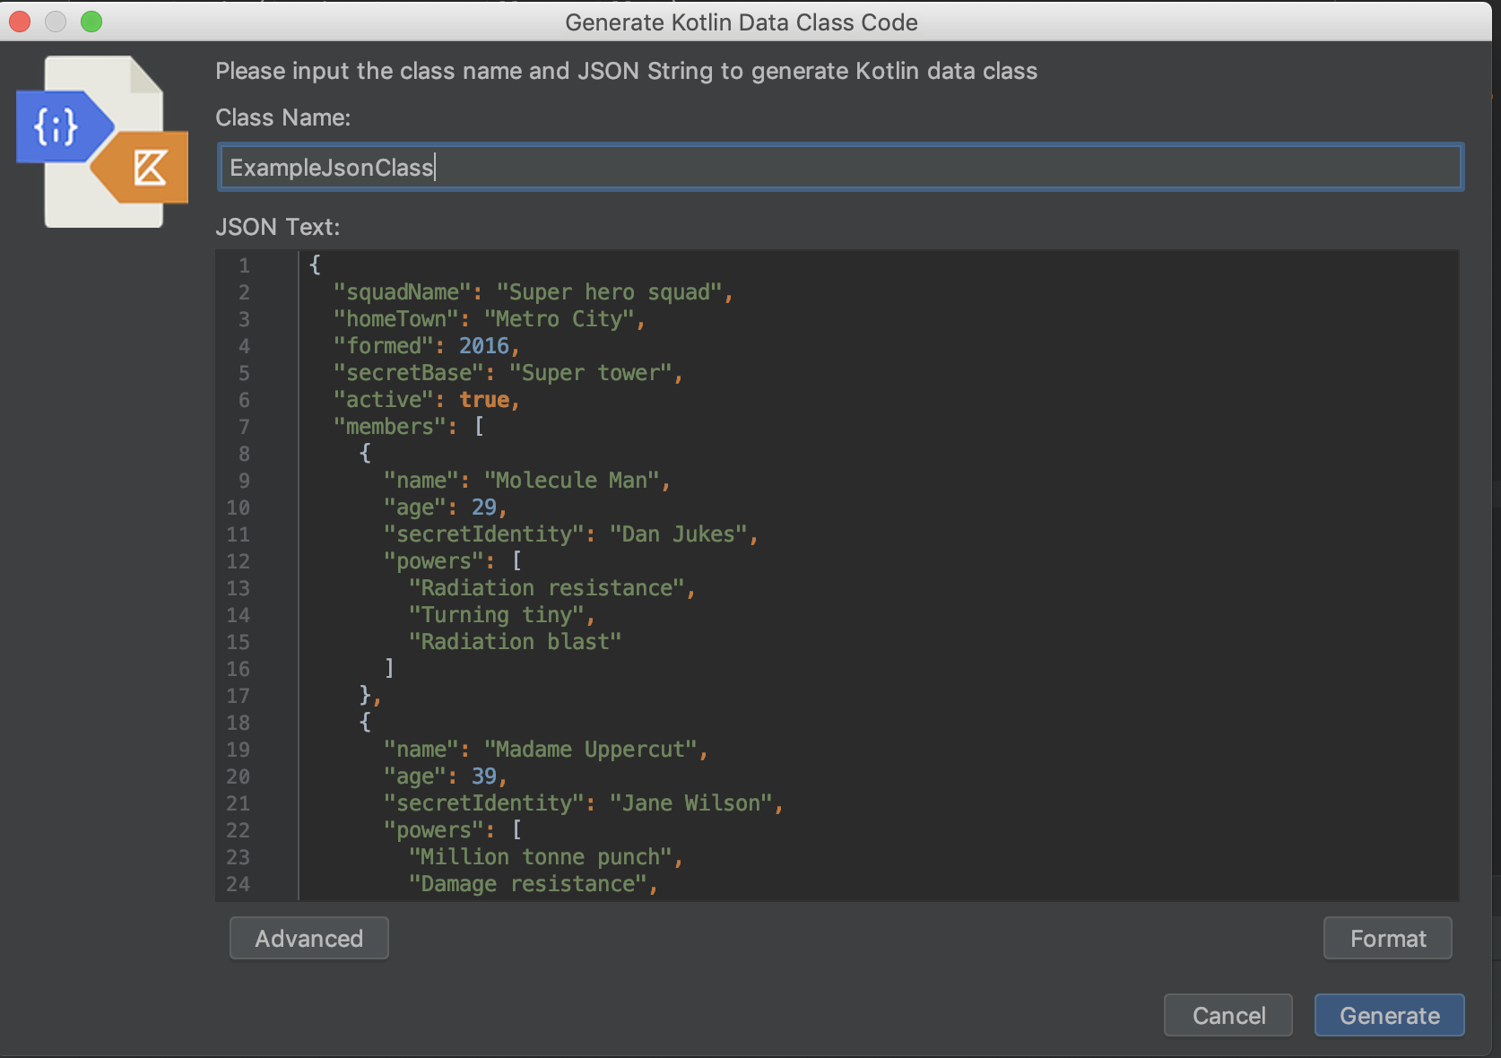Select the "squadName" key in JSON
Image resolution: width=1501 pixels, height=1058 pixels.
click(403, 292)
